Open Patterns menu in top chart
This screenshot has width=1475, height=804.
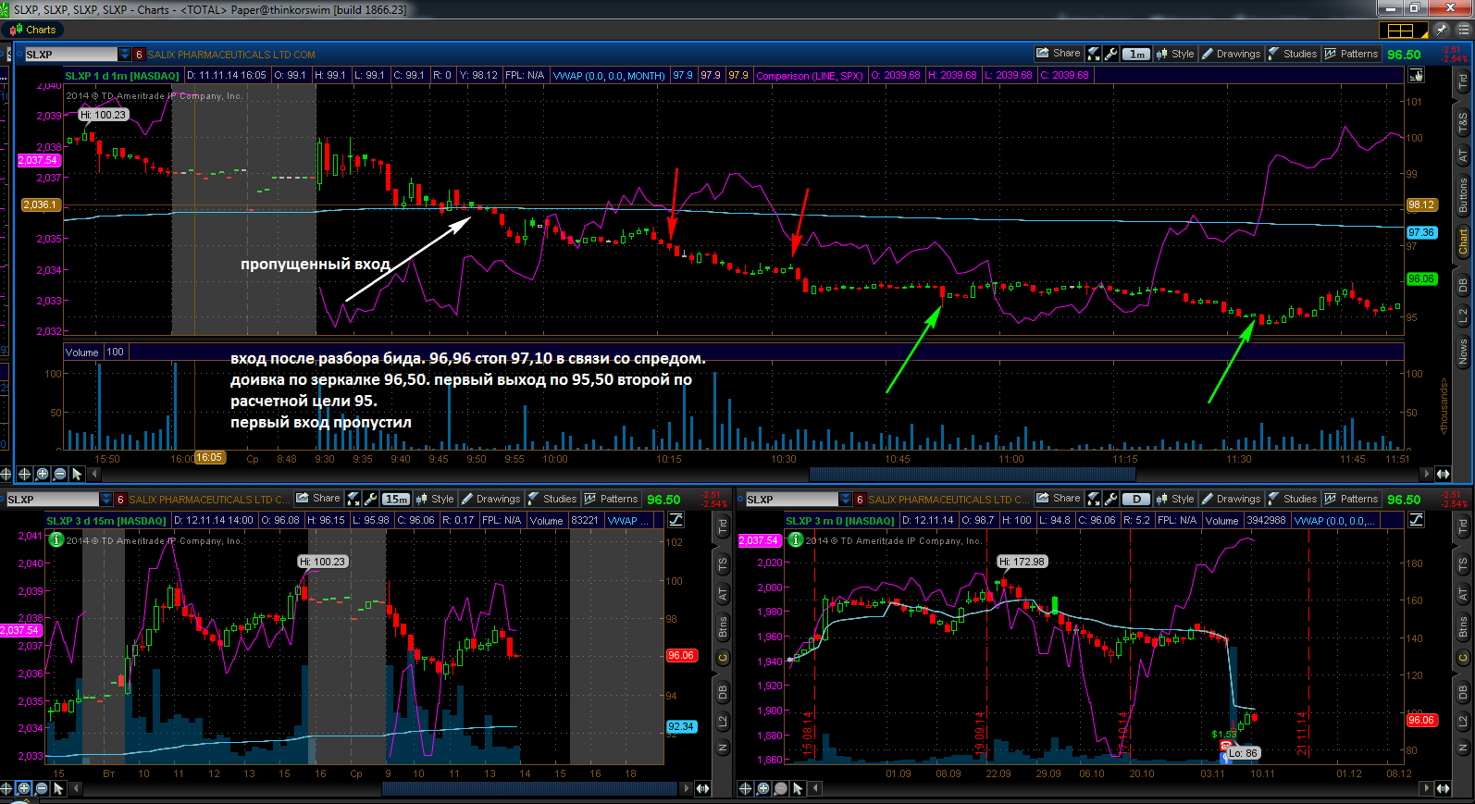coord(1351,54)
